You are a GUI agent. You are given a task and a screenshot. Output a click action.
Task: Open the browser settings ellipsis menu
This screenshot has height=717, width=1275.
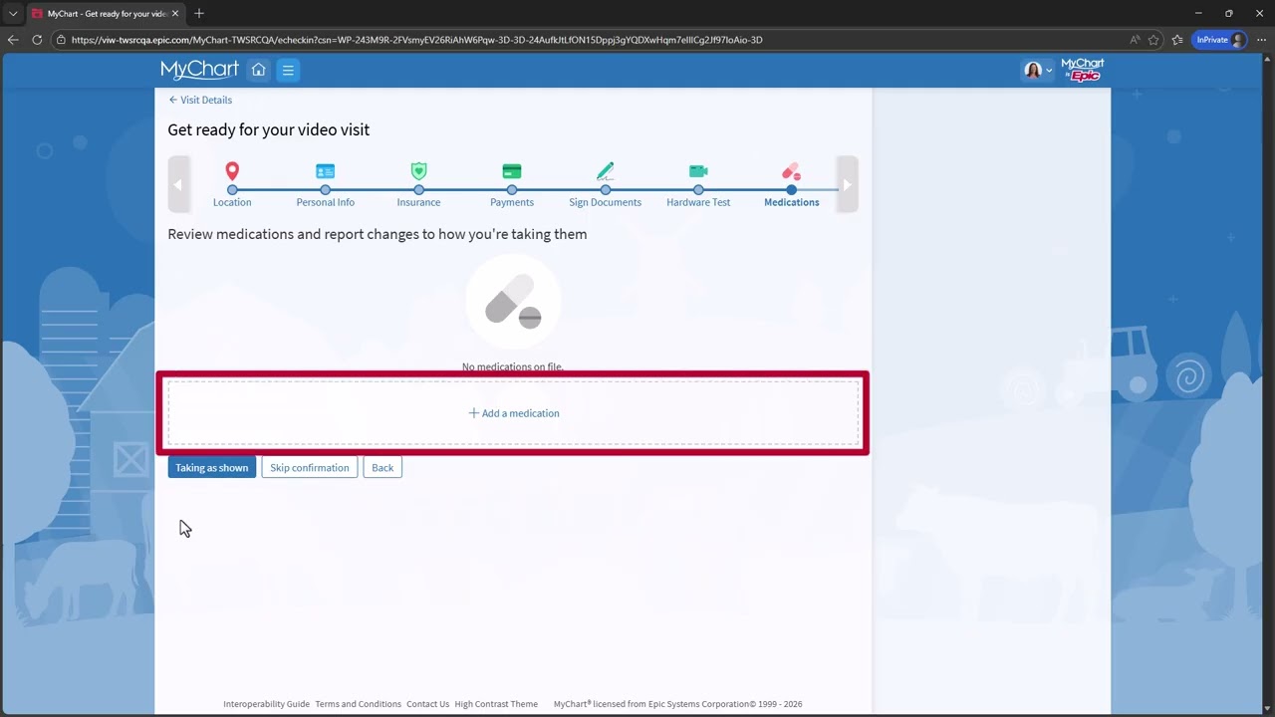1260,40
